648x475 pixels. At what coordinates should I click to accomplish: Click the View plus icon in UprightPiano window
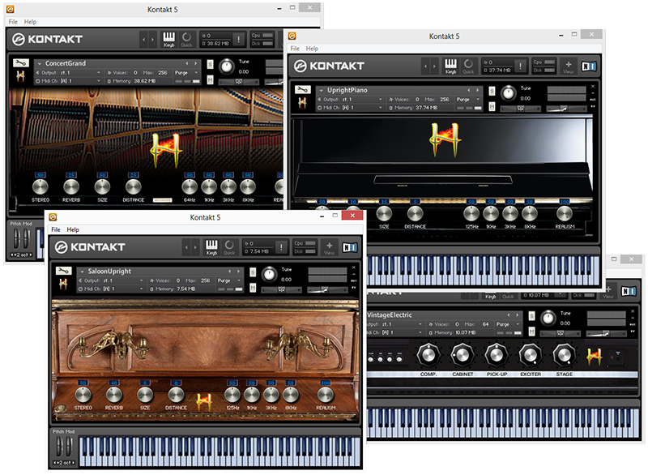tap(569, 66)
